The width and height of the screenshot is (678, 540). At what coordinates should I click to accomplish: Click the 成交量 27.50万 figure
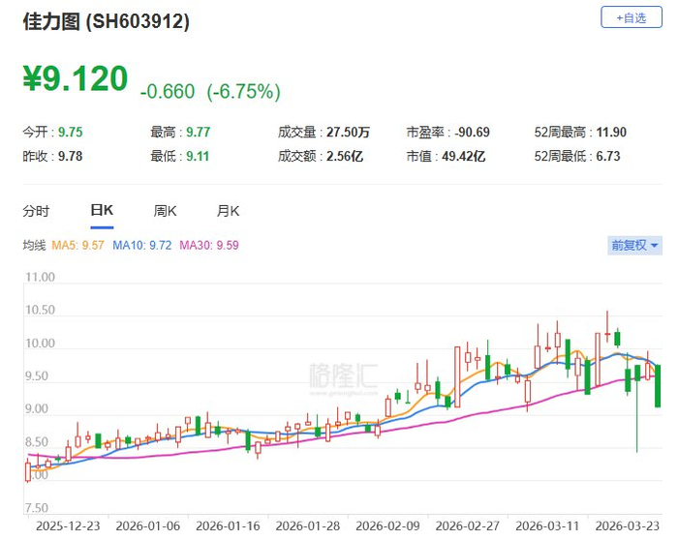click(348, 133)
